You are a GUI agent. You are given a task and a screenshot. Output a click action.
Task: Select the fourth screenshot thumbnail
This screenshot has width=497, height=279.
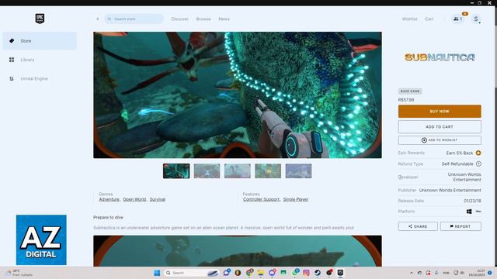(x=268, y=171)
